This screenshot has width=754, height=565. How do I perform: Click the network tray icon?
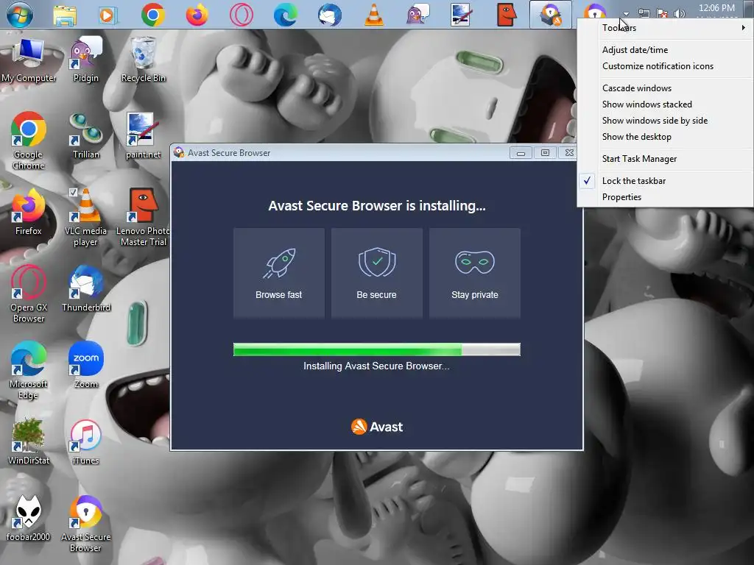644,13
